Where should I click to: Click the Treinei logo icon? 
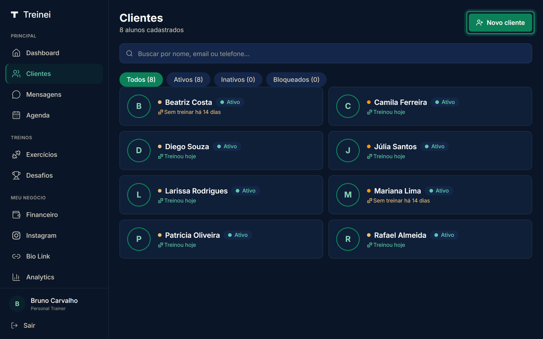(14, 15)
